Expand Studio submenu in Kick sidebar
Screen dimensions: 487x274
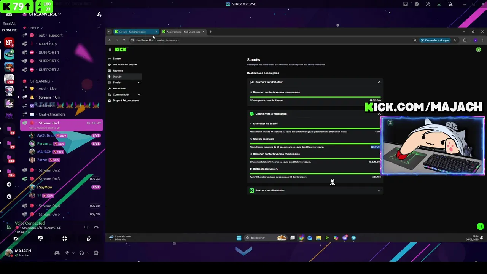click(x=139, y=83)
